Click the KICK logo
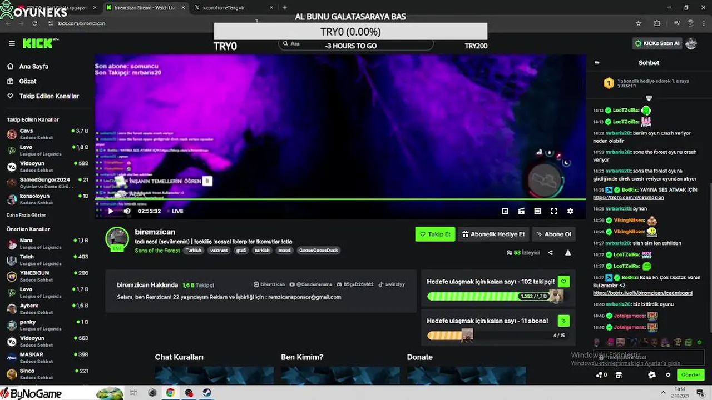Image resolution: width=712 pixels, height=400 pixels. [40, 43]
